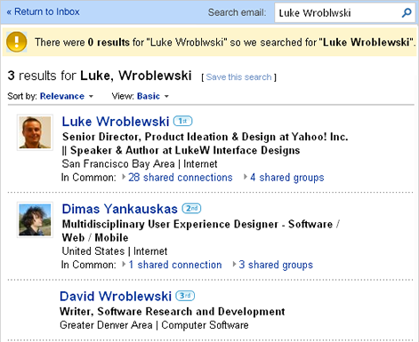Click the 2nd degree connection badge
Screen dimensions: 419x342
click(191, 209)
